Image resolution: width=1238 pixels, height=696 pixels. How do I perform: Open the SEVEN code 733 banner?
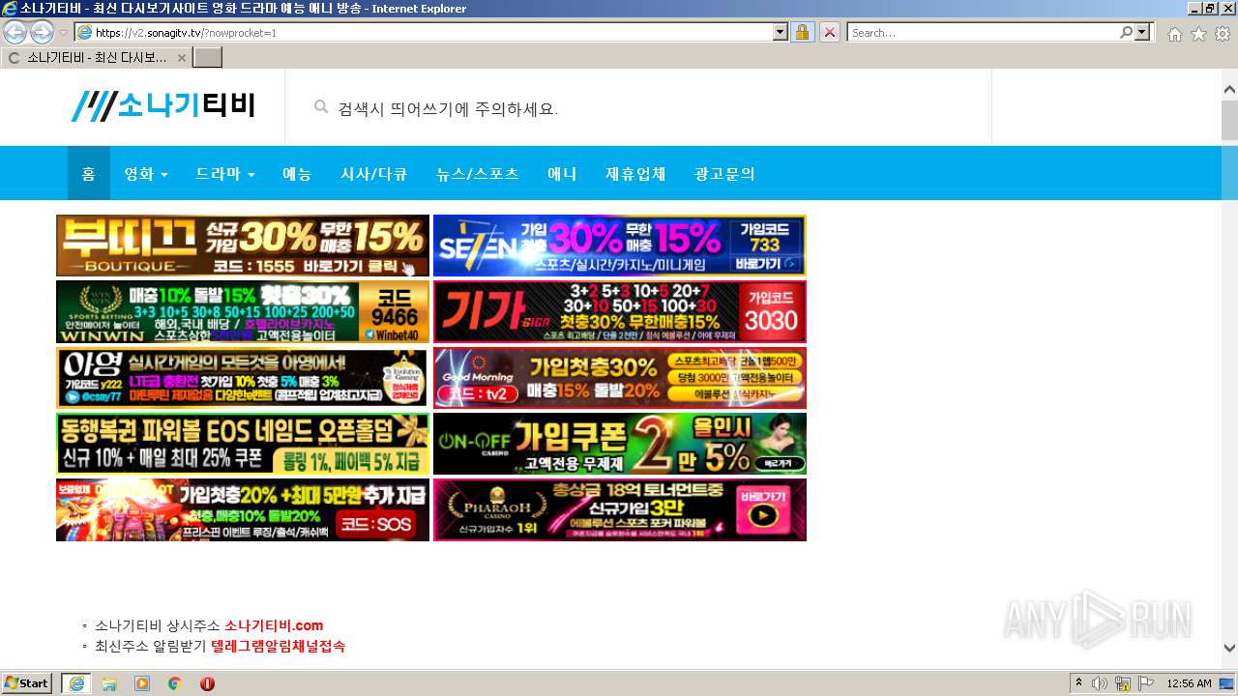pyautogui.click(x=620, y=246)
